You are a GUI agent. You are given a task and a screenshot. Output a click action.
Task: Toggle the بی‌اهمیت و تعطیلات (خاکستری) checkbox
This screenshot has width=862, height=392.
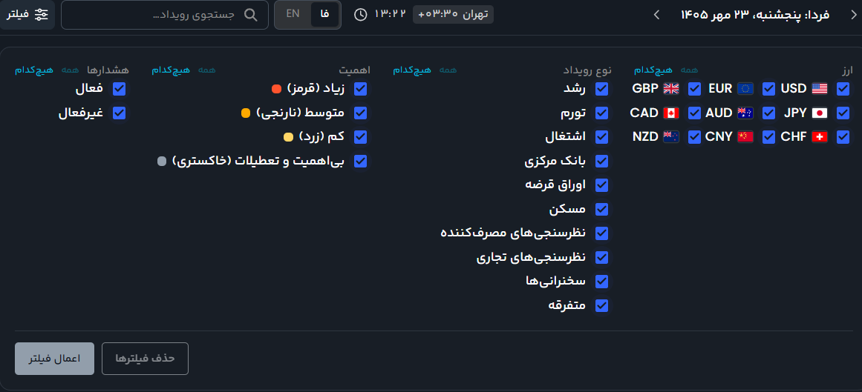(x=361, y=161)
